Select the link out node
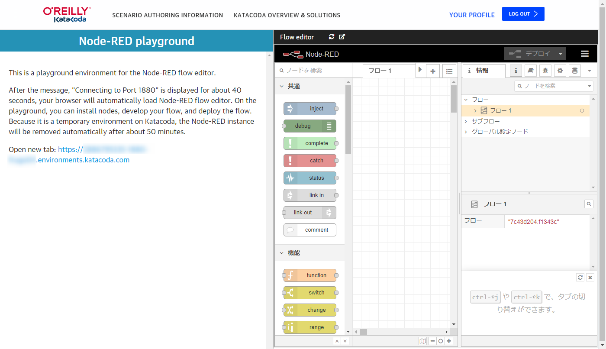Screen dimensions: 606x349 pos(310,213)
